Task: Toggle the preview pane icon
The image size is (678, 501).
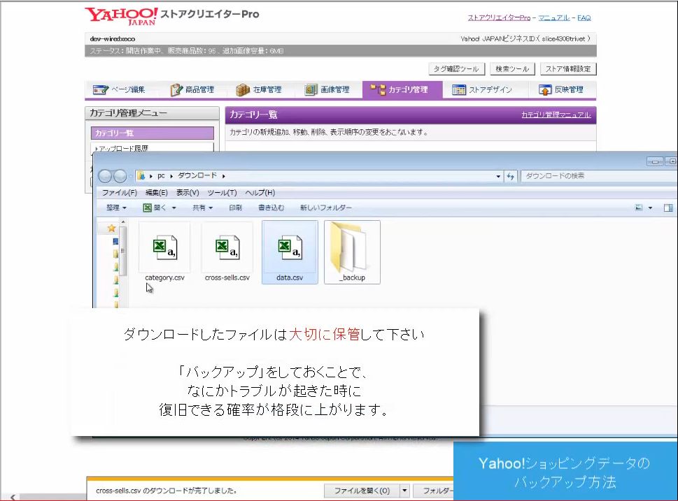Action: click(668, 208)
